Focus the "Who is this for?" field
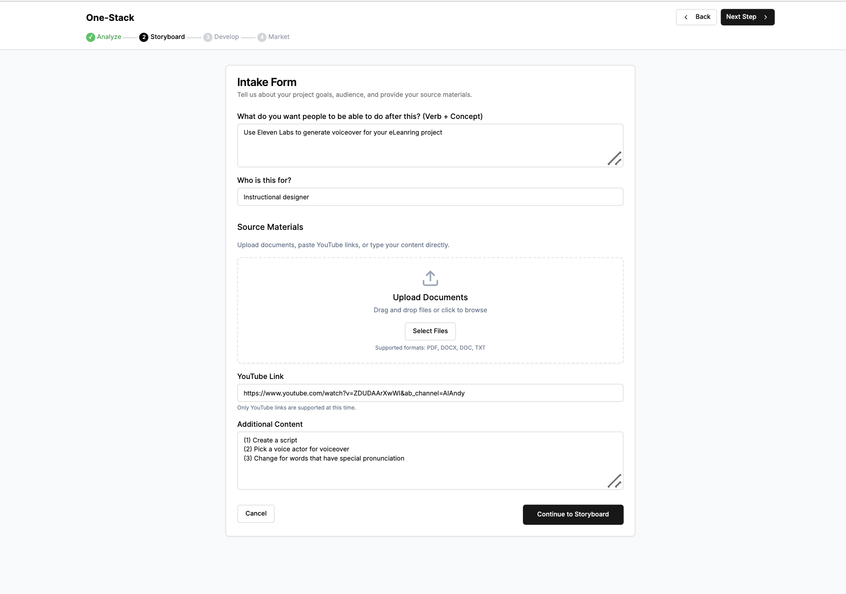This screenshot has width=846, height=594. 430,197
